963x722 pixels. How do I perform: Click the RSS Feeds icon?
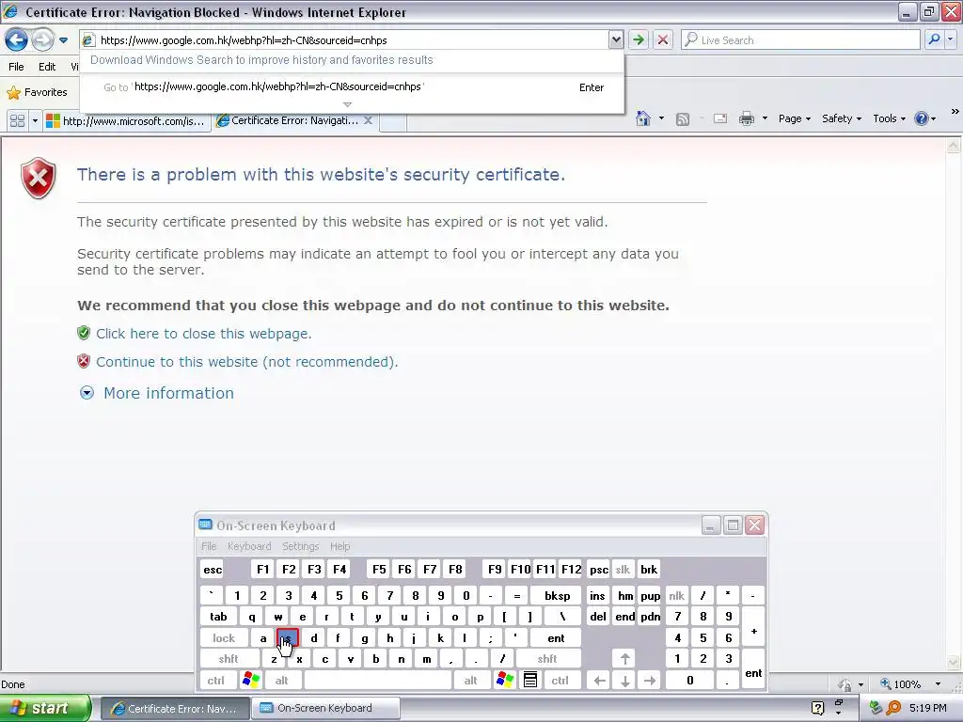(x=683, y=119)
